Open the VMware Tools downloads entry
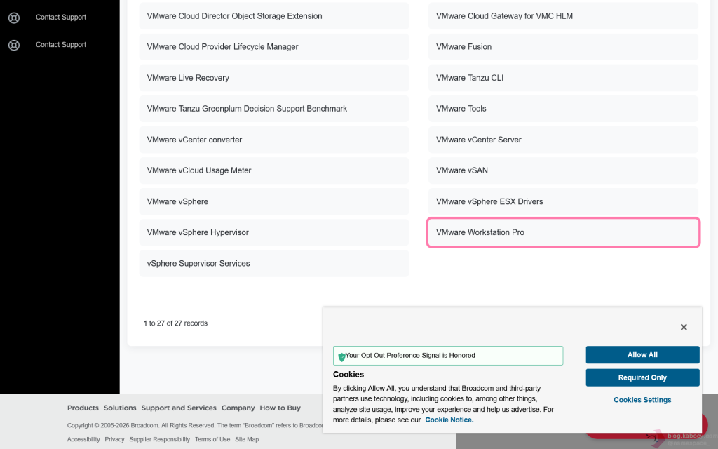718x449 pixels. click(x=563, y=109)
